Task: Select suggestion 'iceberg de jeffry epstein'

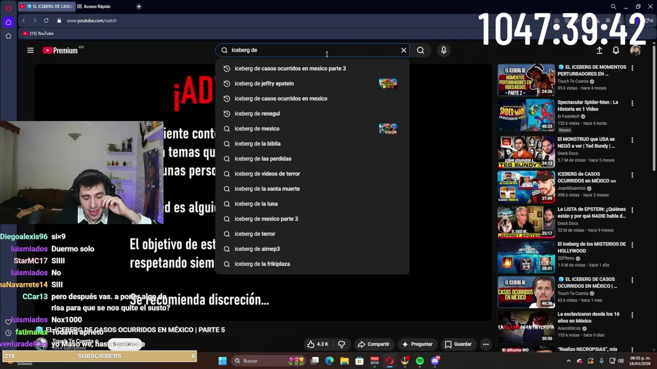Action: pyautogui.click(x=312, y=84)
